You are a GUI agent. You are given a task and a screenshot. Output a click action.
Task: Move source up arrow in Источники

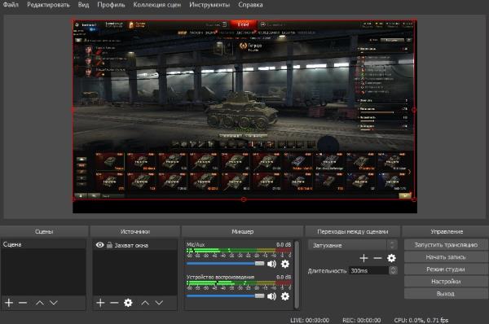[145, 303]
